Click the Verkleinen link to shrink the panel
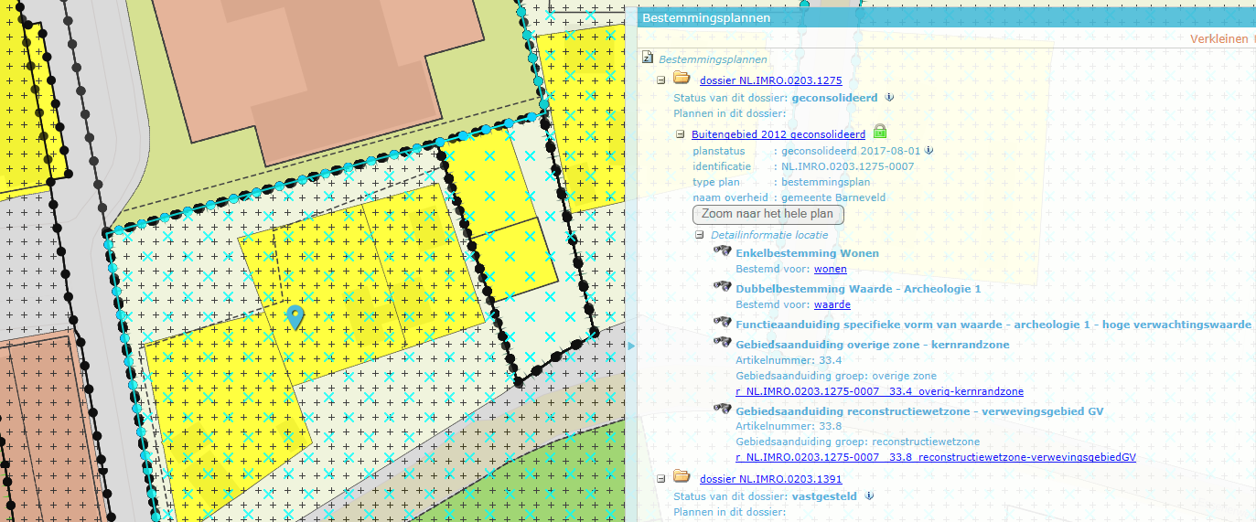This screenshot has height=522, width=1256. pyautogui.click(x=1220, y=38)
